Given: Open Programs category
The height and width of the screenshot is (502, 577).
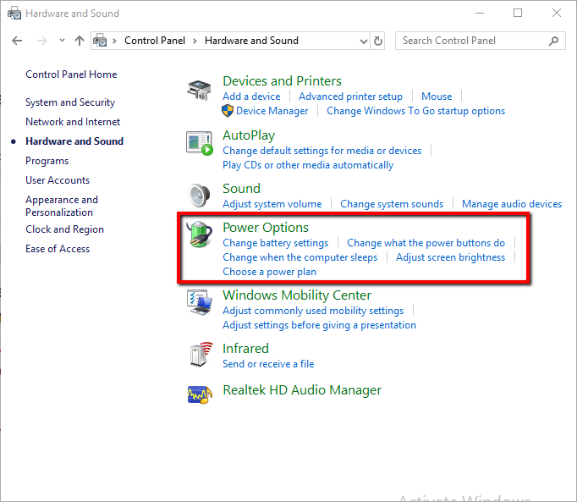Looking at the screenshot, I should pos(47,161).
